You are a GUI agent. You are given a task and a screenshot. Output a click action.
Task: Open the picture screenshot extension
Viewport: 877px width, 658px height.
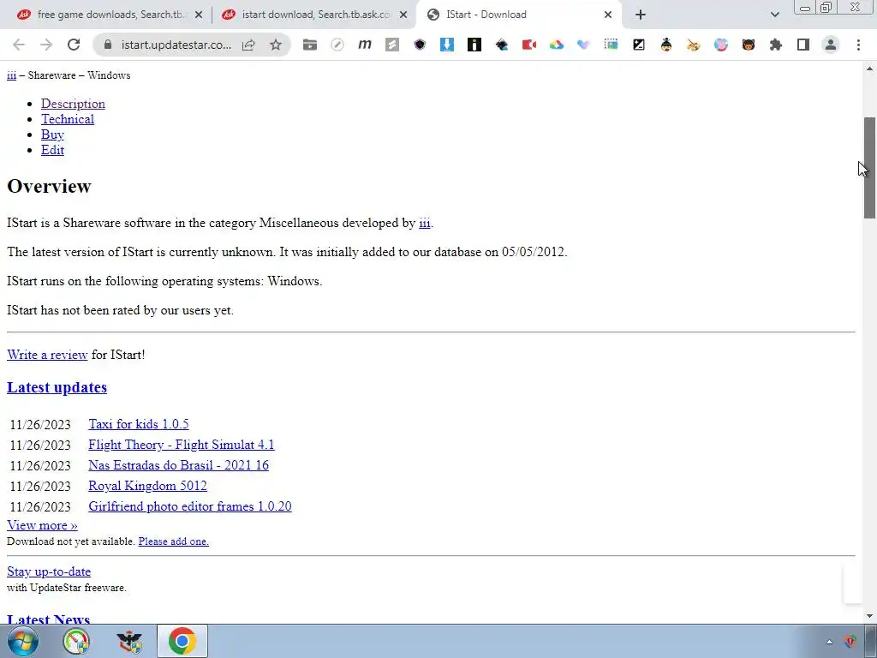[612, 45]
